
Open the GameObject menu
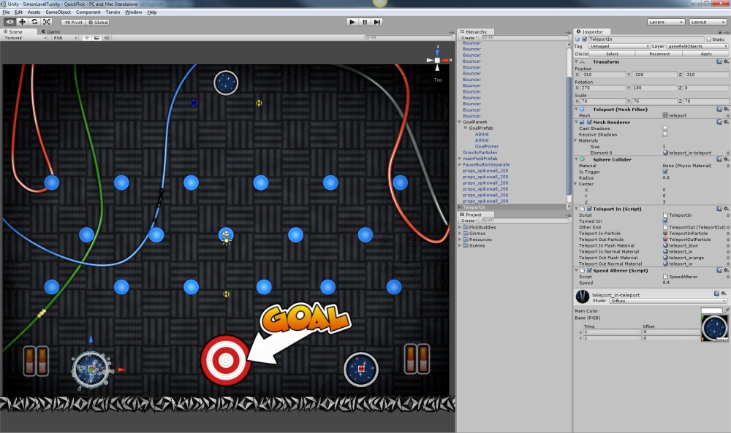[x=58, y=12]
